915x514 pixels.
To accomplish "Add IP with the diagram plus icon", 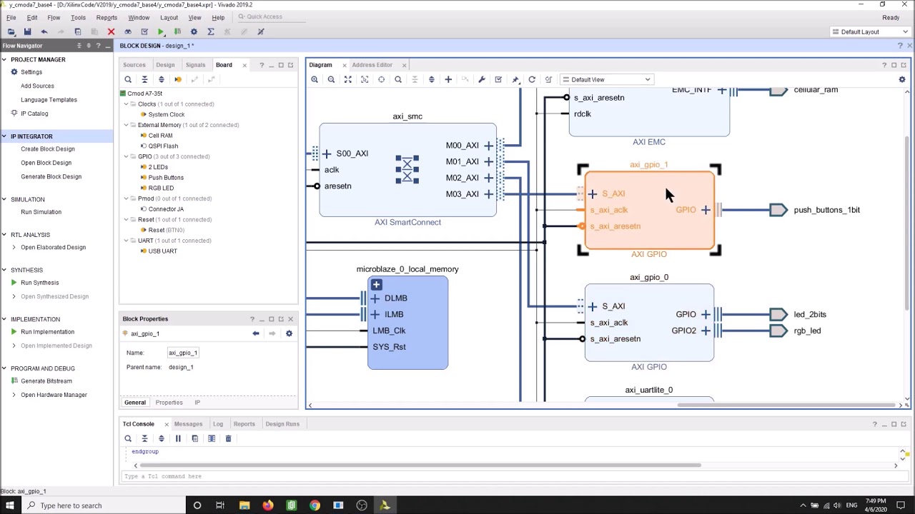I will pos(448,79).
